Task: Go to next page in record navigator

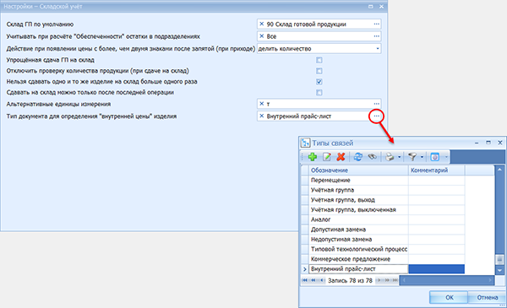Action: [387, 280]
